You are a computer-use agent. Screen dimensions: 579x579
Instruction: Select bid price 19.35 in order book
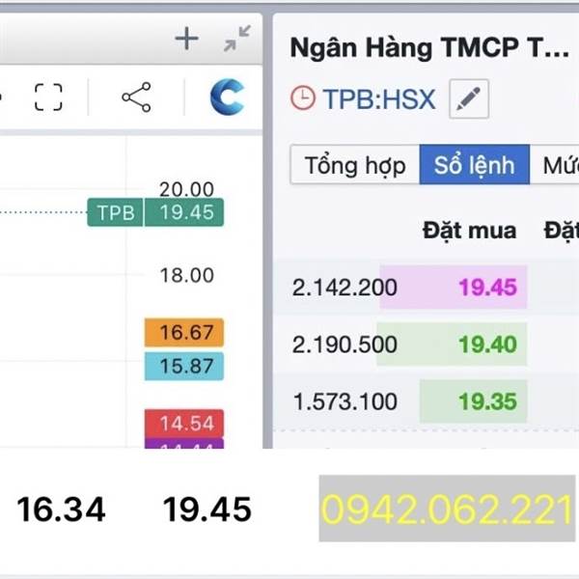click(x=487, y=401)
